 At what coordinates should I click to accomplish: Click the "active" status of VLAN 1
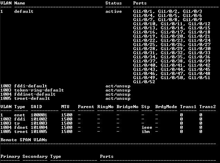[114, 11]
